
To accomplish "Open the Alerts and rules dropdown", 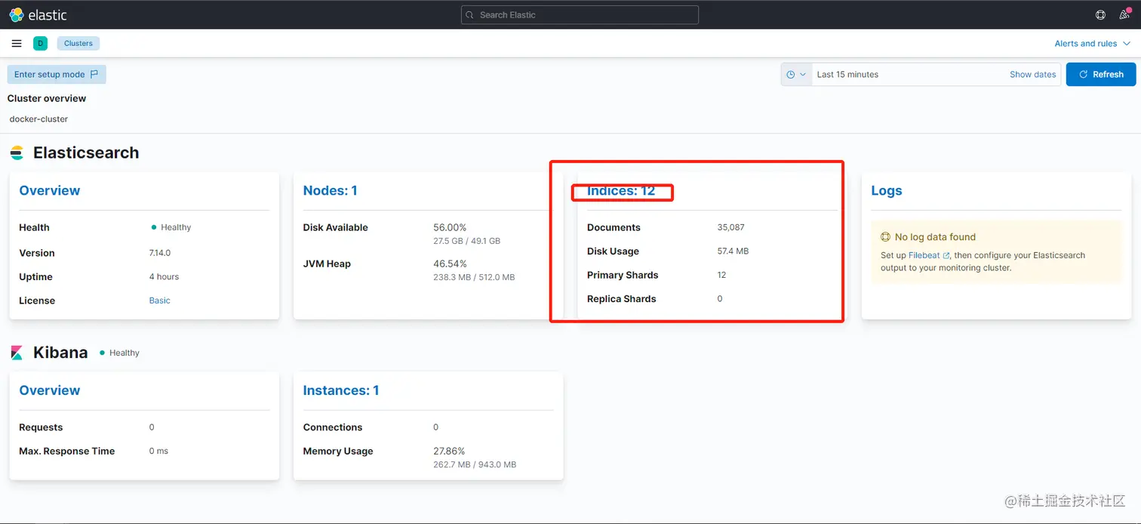I will tap(1093, 44).
